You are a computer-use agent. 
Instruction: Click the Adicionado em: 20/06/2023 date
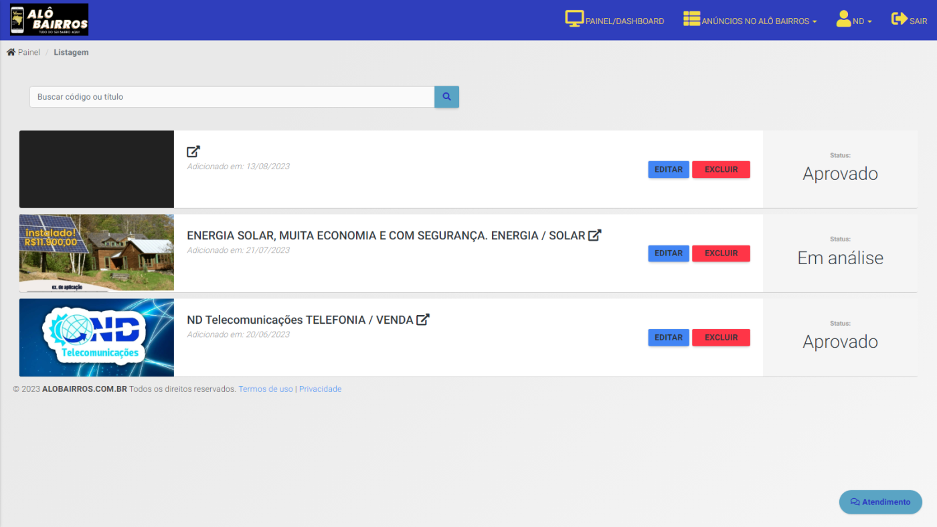238,334
